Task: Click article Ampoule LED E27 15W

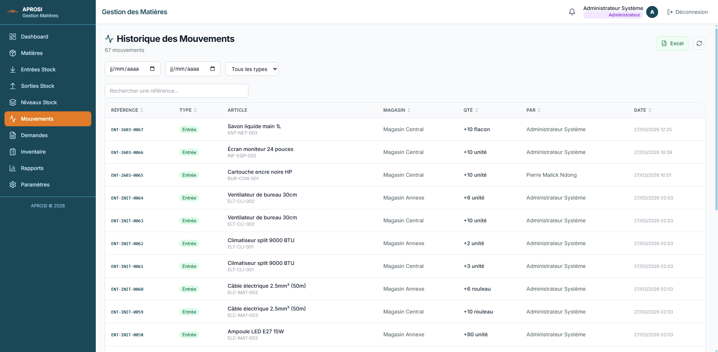Action: point(256,331)
